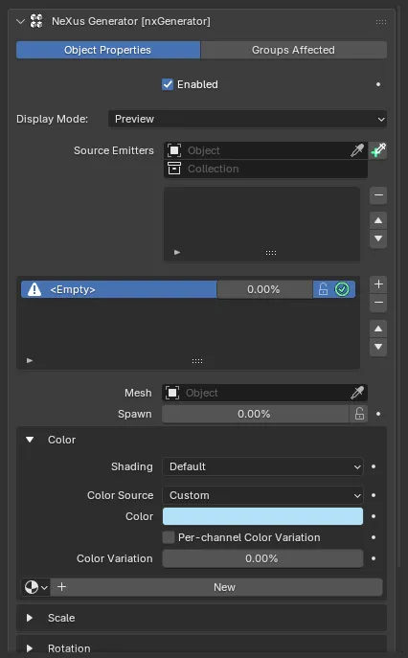Viewport: 408px width, 658px height.
Task: Click the animate dot beside Color swatch
Action: pyautogui.click(x=374, y=516)
